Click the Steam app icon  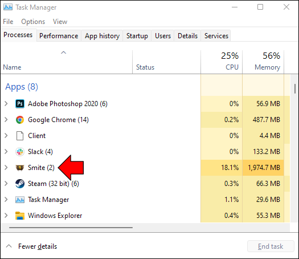pos(20,184)
